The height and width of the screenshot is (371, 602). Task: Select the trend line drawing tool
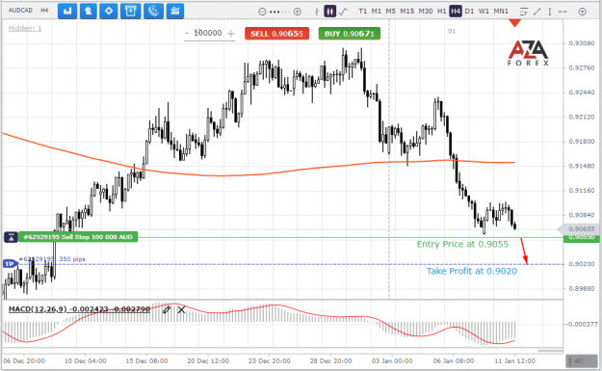(537, 12)
